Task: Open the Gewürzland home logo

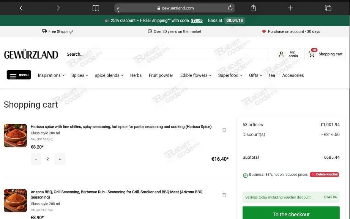Action: 31,54
